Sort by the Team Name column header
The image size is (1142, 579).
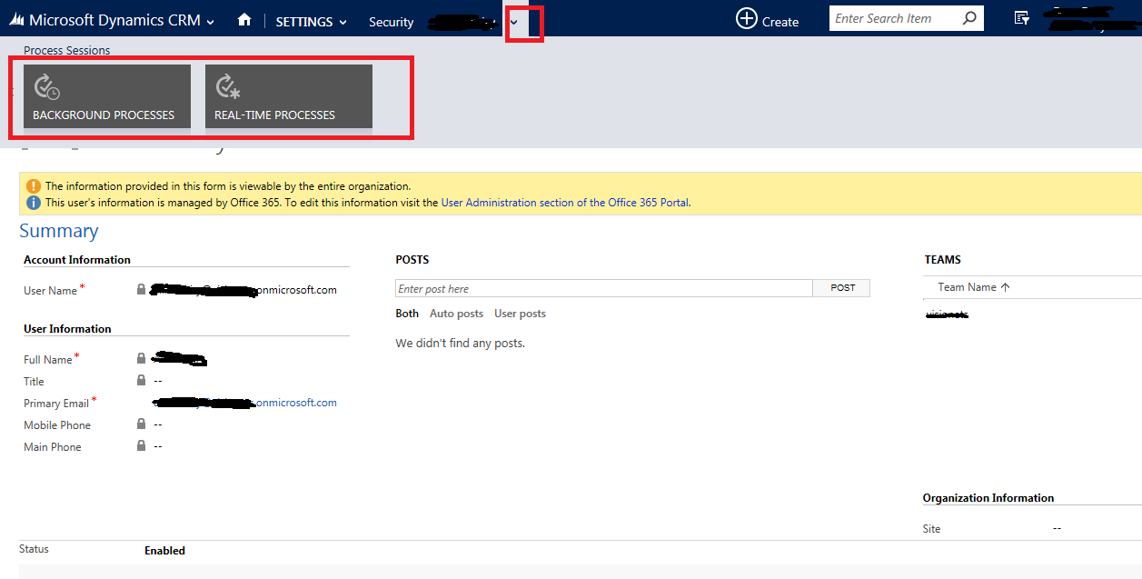coord(974,287)
